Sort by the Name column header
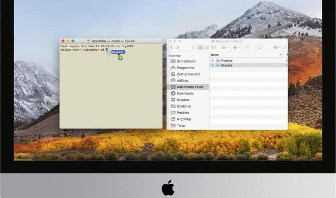The width and height of the screenshot is (336, 198). pos(215,55)
